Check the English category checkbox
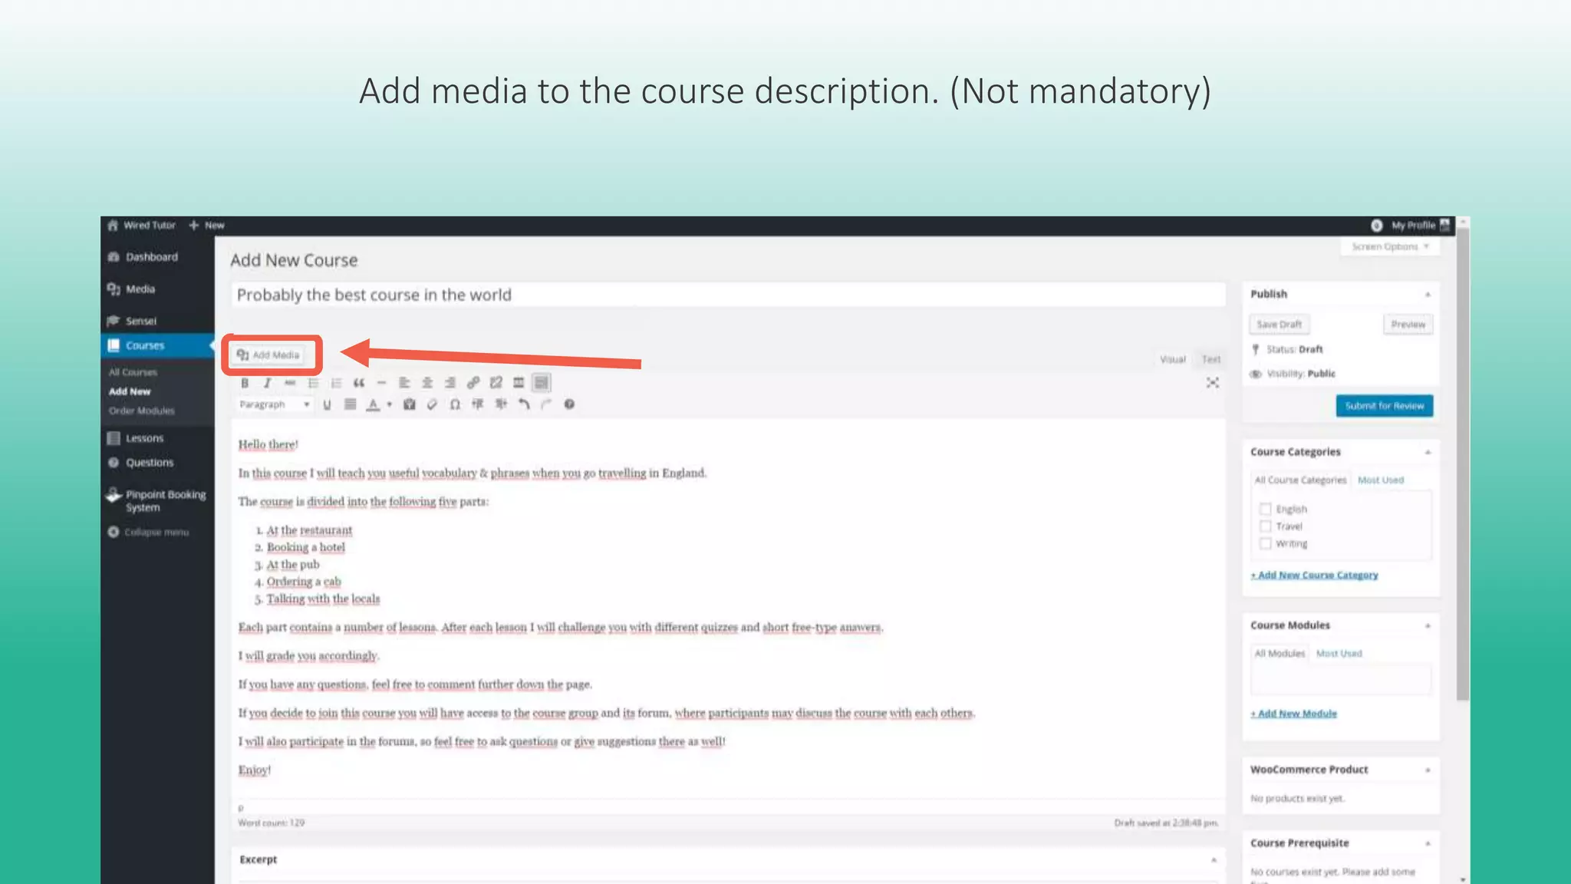1571x884 pixels. point(1265,509)
